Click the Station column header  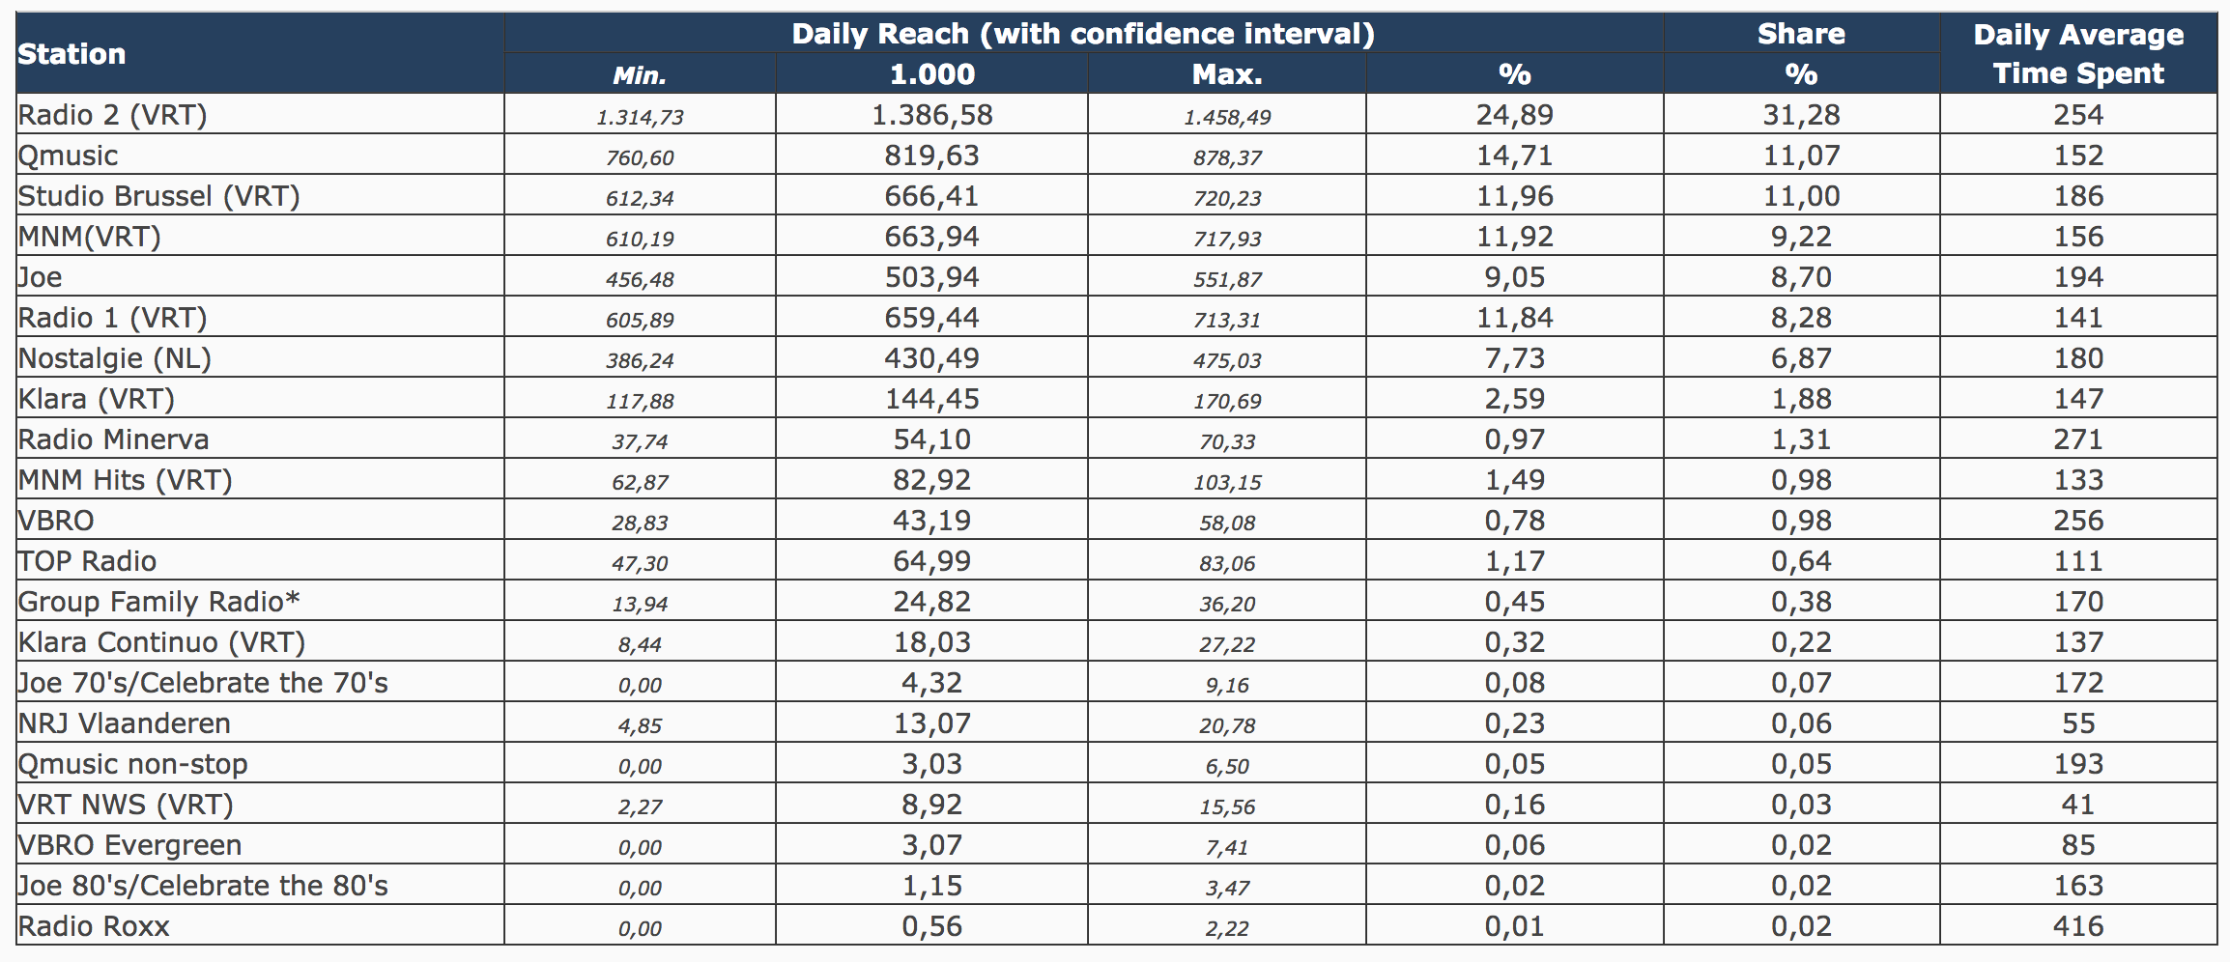pyautogui.click(x=72, y=54)
